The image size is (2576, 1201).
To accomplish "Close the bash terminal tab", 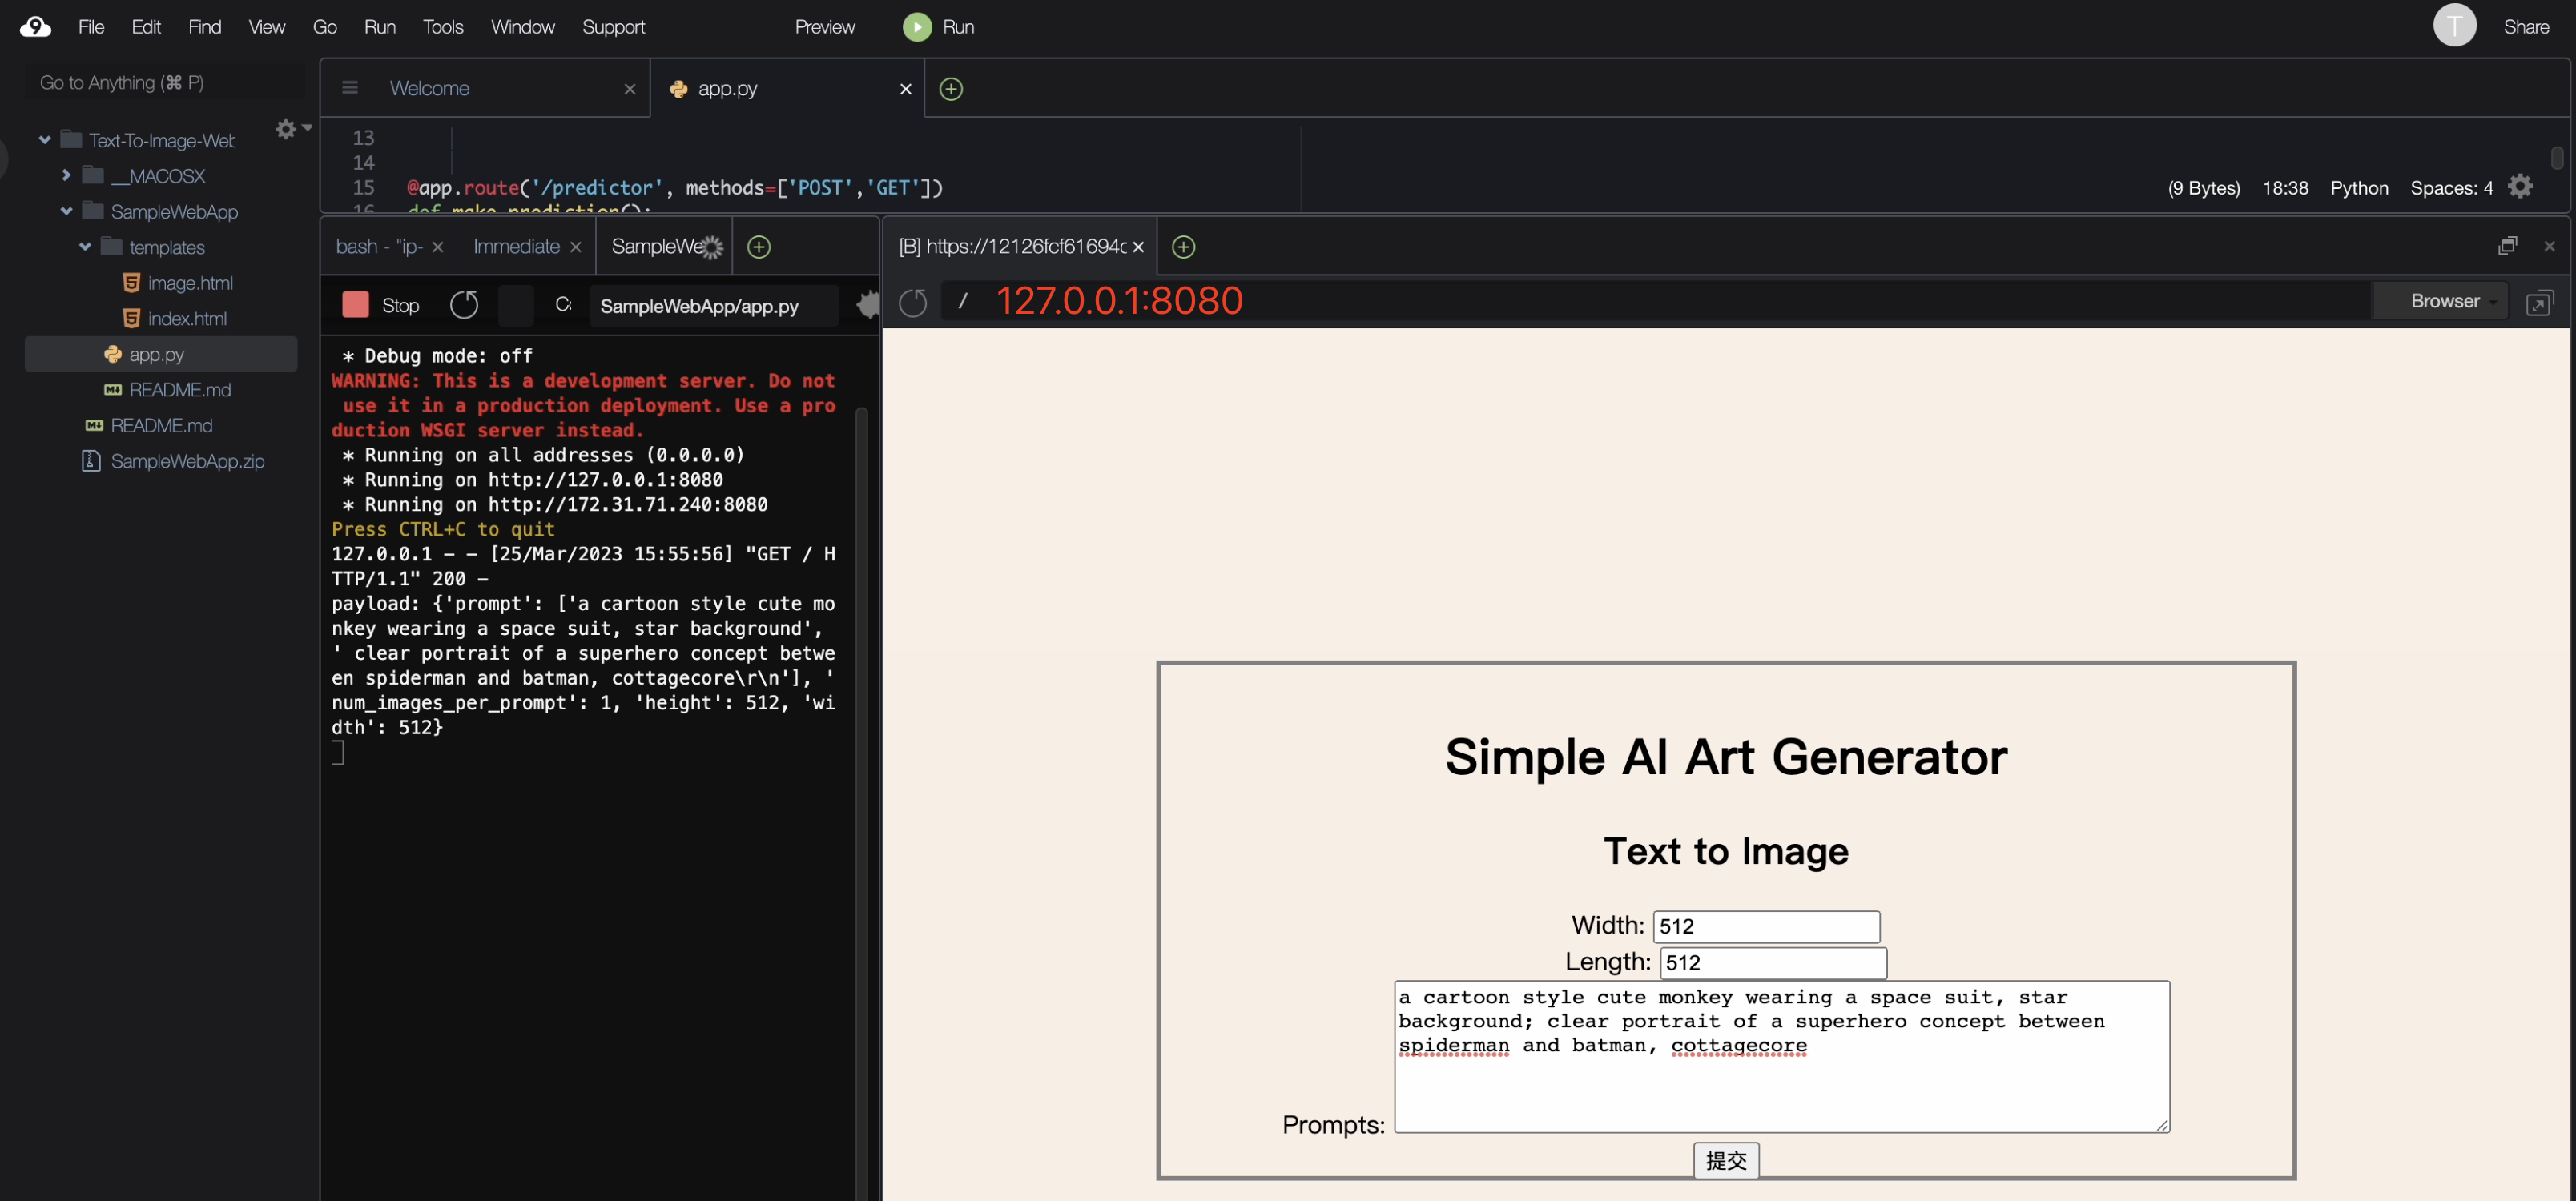I will click(437, 247).
